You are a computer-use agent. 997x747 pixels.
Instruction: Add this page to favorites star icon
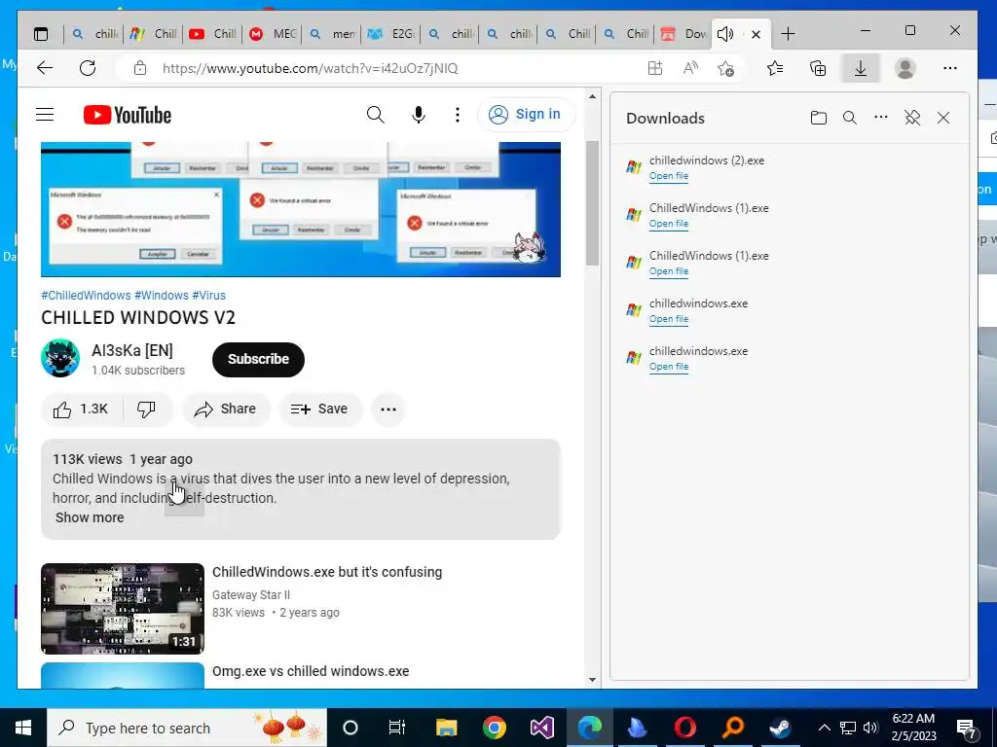coord(725,68)
